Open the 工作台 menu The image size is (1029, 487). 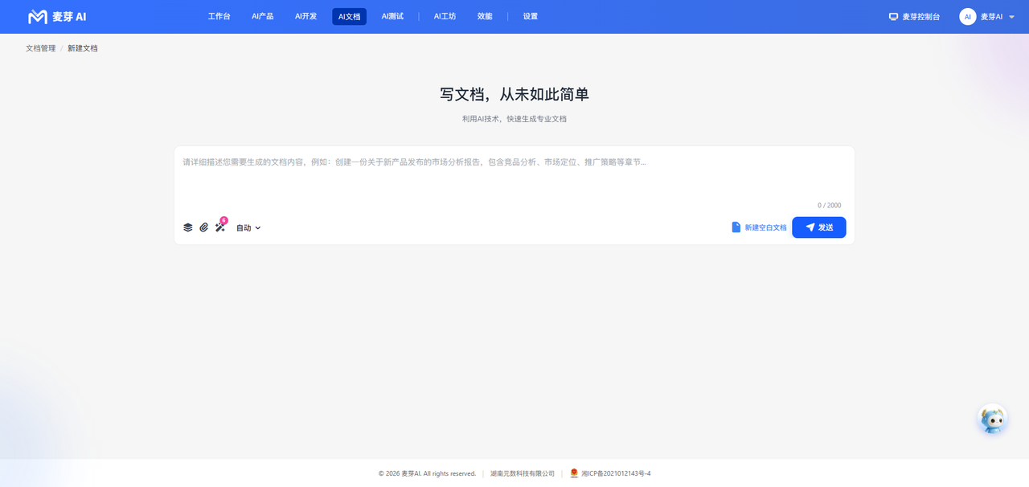pos(219,16)
